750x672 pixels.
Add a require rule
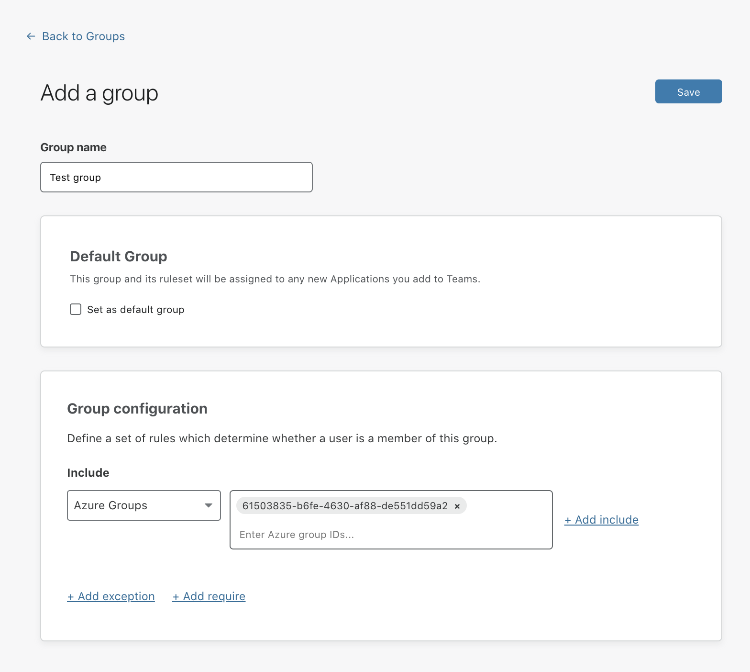(x=209, y=596)
